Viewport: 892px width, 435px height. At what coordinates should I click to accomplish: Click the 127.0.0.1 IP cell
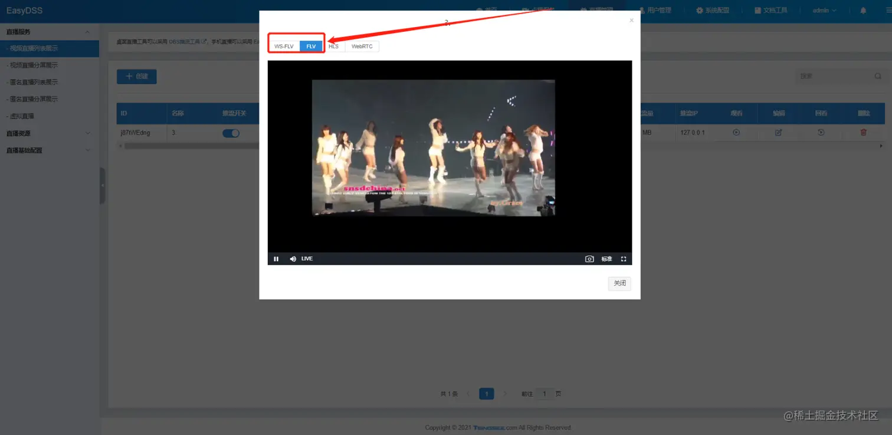pyautogui.click(x=695, y=133)
